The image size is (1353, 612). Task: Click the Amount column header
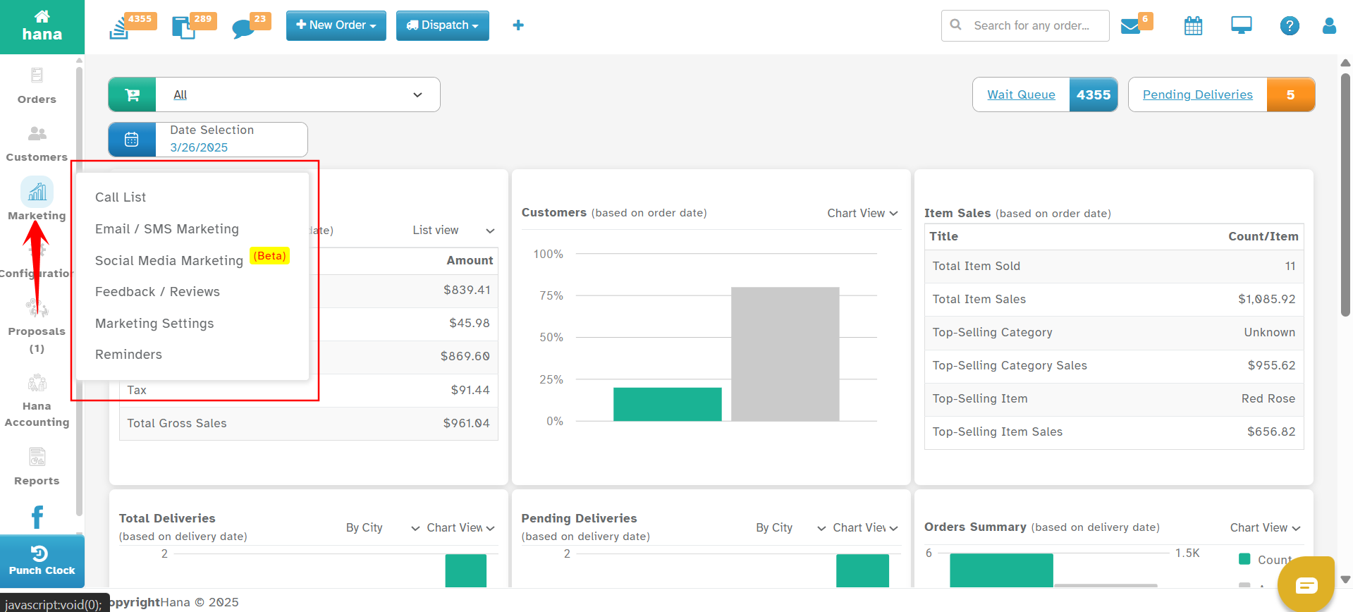coord(470,260)
